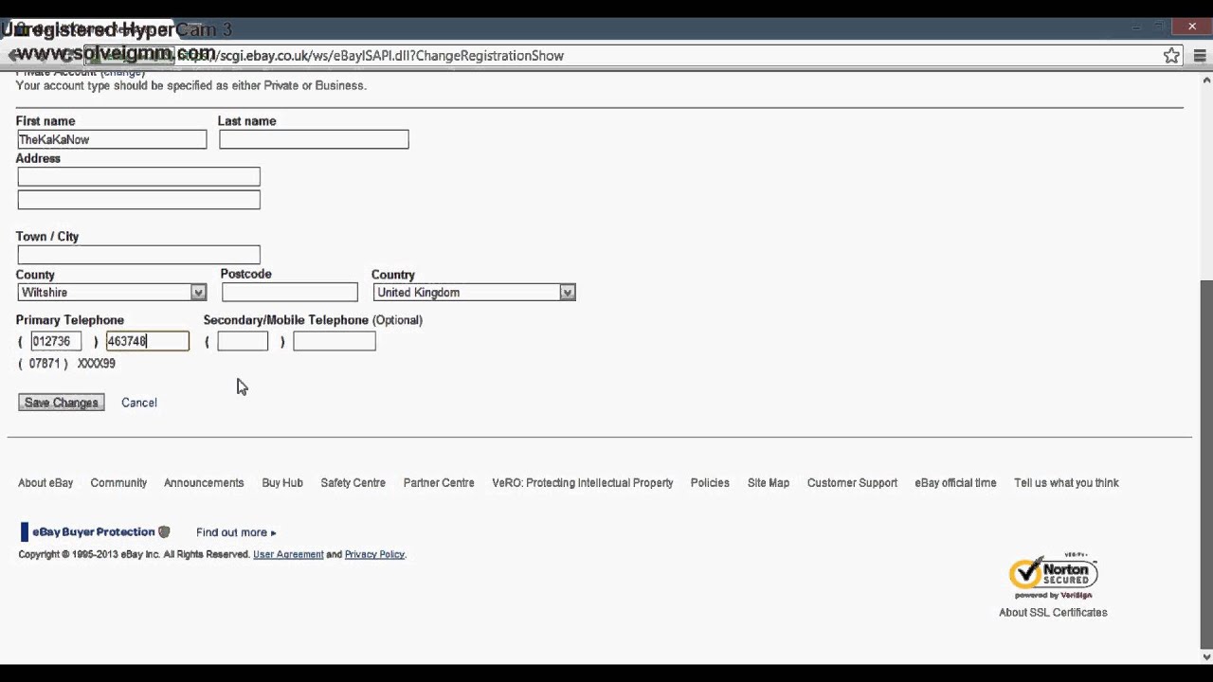Image resolution: width=1213 pixels, height=682 pixels.
Task: Open VeRO: Protecting Intellectual Property link
Action: (x=583, y=483)
